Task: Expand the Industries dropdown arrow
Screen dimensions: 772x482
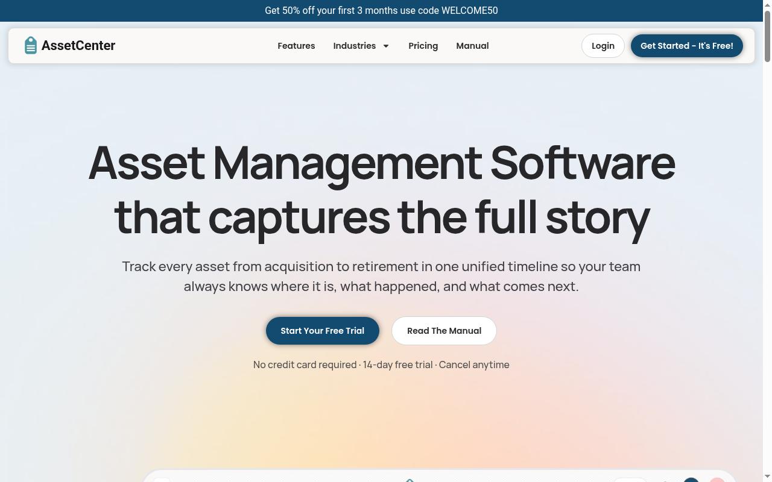Action: point(386,46)
